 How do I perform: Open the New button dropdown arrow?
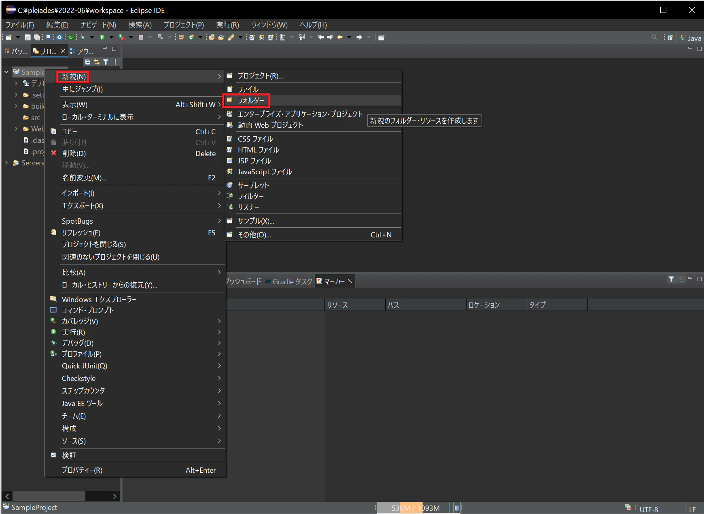(17, 37)
